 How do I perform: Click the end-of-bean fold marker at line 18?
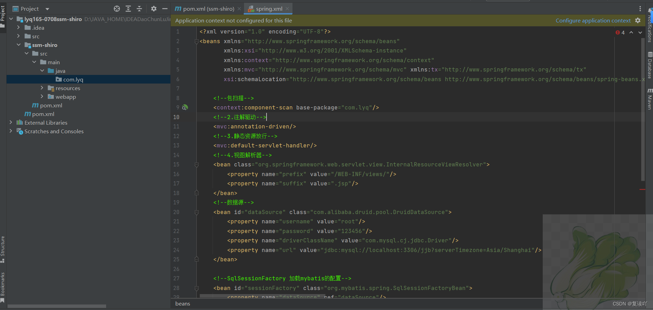[196, 193]
